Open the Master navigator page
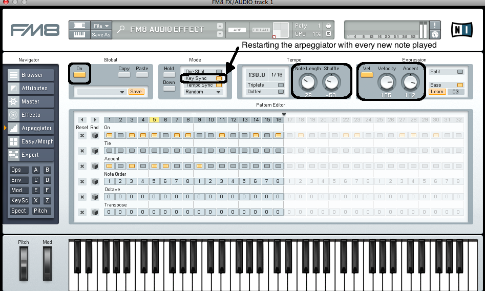Screen dimensions: 485x291 point(31,101)
